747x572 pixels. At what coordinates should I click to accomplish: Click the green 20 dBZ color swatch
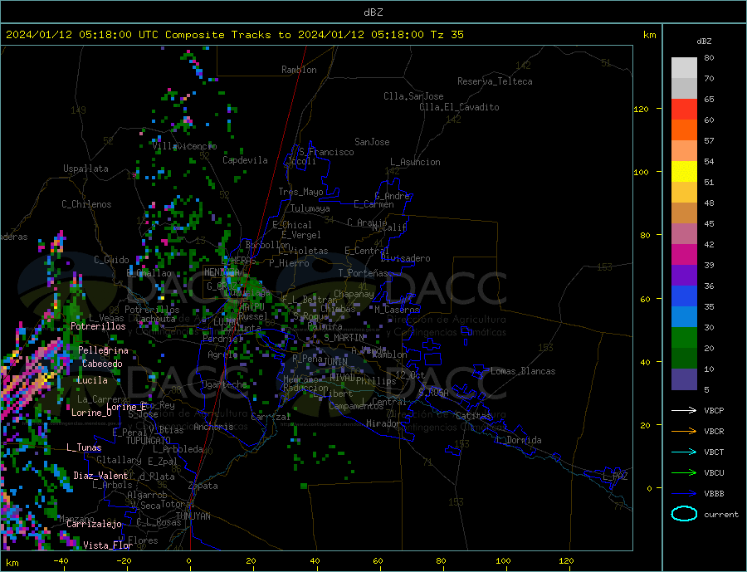click(684, 338)
